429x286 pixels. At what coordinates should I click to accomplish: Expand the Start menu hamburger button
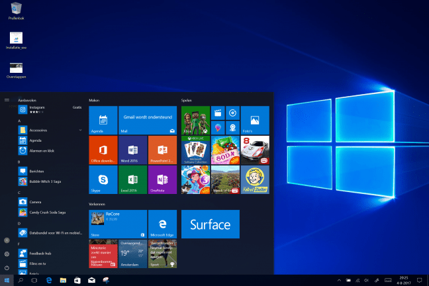click(x=7, y=100)
